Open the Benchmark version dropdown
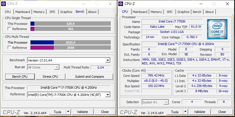 click(108, 60)
